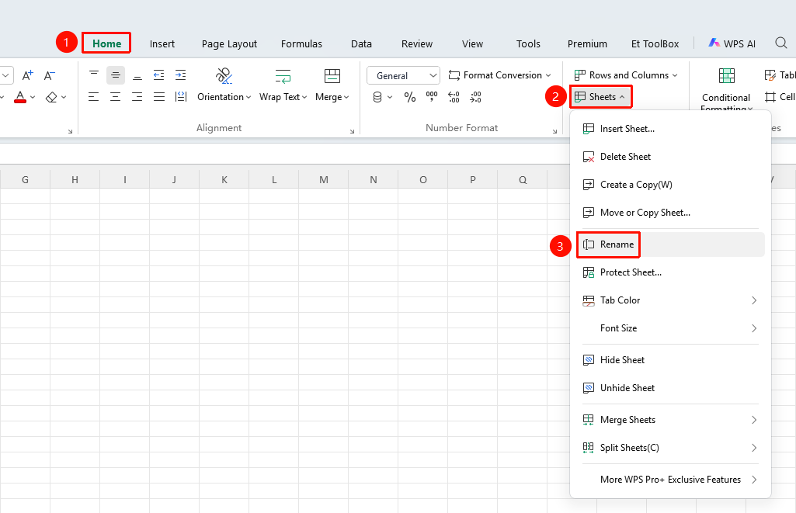The image size is (796, 513).
Task: Expand the Merge Sheets submenu
Action: pyautogui.click(x=671, y=420)
